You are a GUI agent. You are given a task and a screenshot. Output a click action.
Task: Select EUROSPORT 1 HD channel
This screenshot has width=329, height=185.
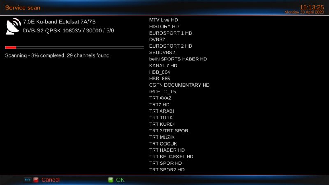pos(171,33)
